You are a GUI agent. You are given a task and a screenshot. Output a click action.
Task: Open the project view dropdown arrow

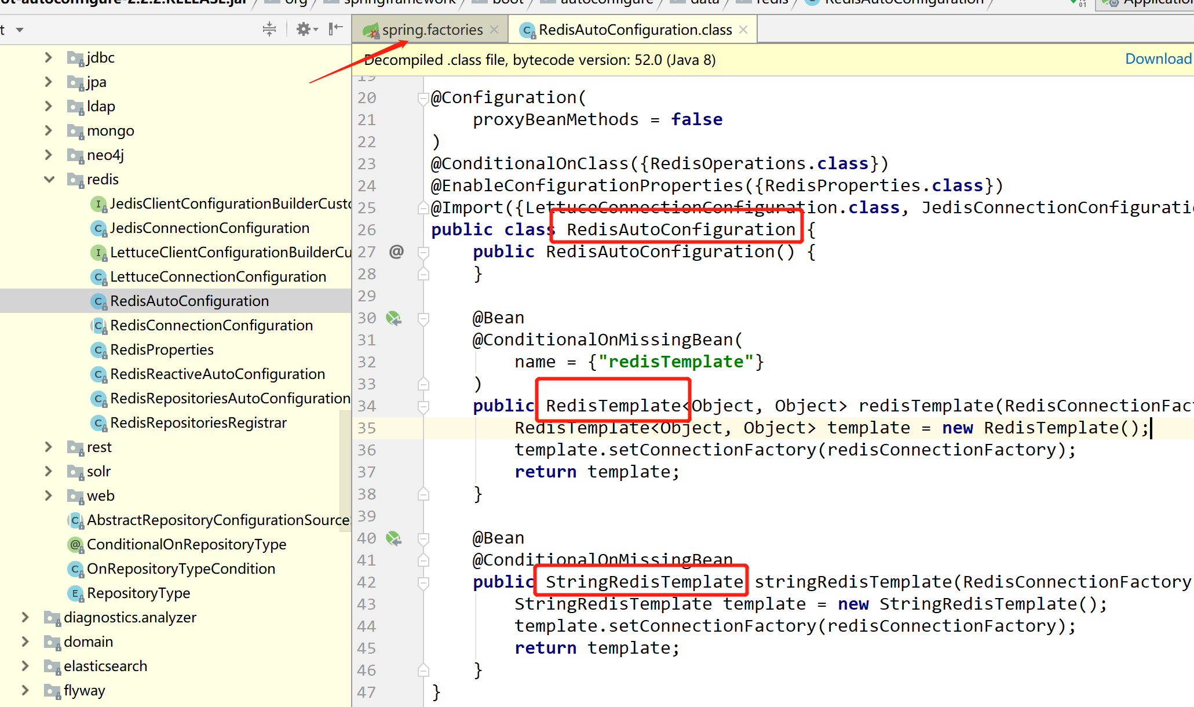pyautogui.click(x=20, y=30)
